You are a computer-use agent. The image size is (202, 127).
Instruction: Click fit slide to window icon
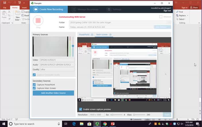[198, 119]
